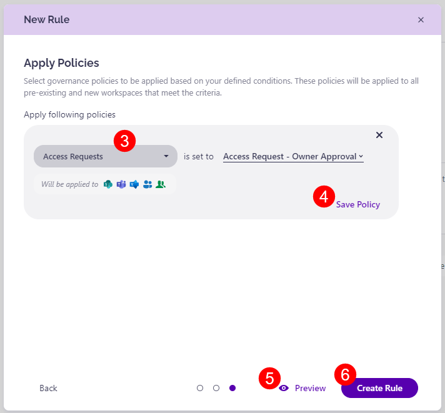This screenshot has height=413, width=445.
Task: Select the second step indicator dot
Action: coord(216,388)
